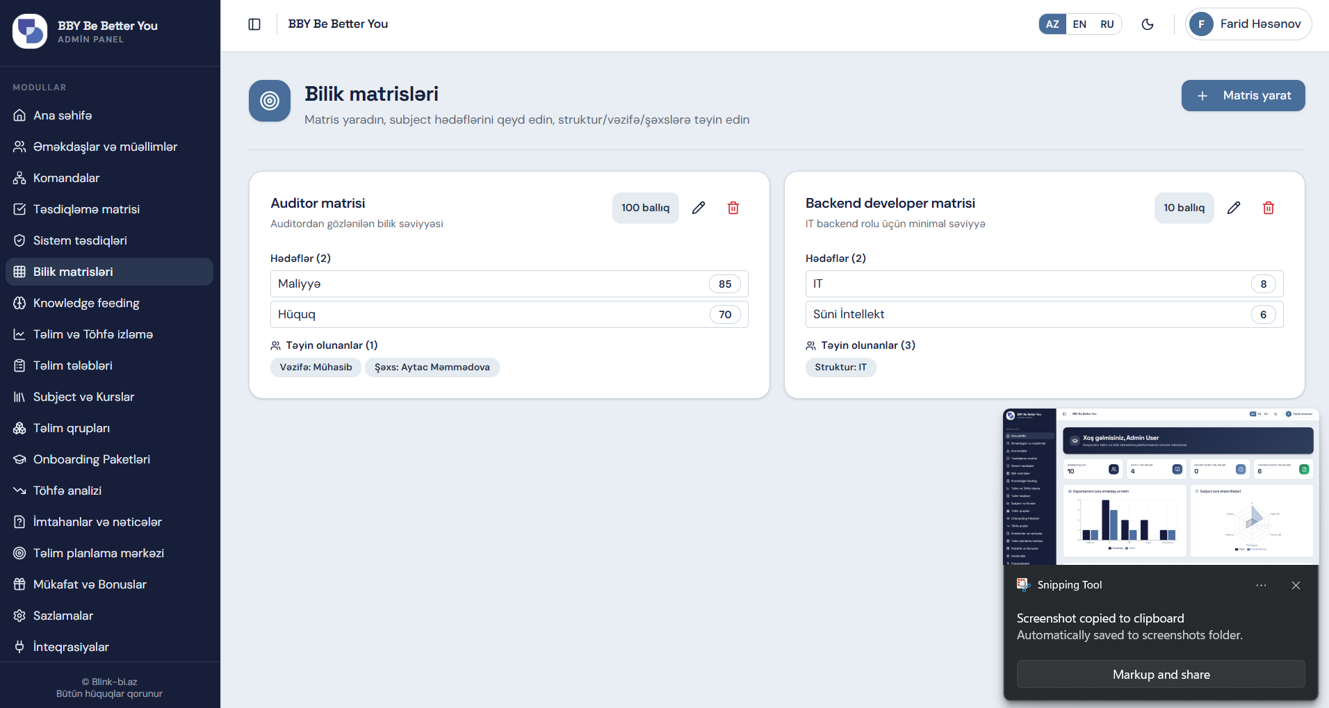The height and width of the screenshot is (708, 1329).
Task: Click the Təlim tələbləri clipboard icon
Action: pos(19,365)
